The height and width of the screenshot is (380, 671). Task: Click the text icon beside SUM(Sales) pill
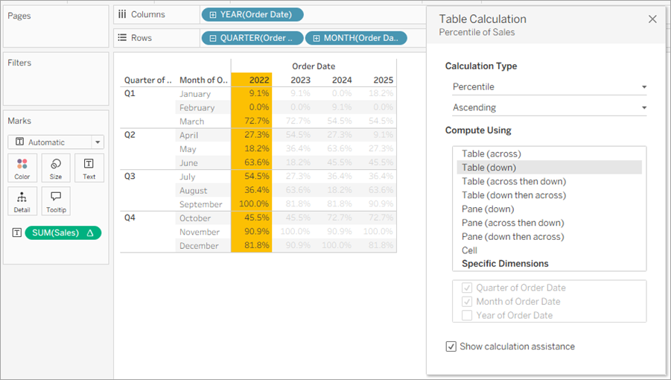pyautogui.click(x=16, y=232)
